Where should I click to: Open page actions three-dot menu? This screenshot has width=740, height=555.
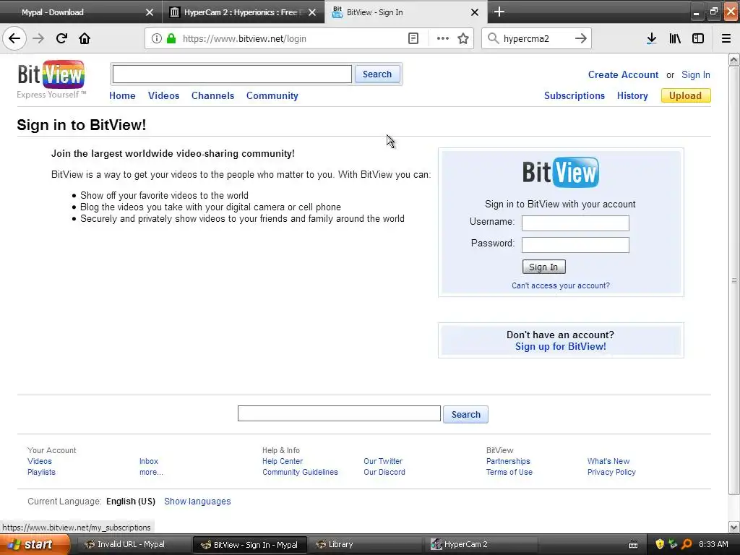[443, 38]
